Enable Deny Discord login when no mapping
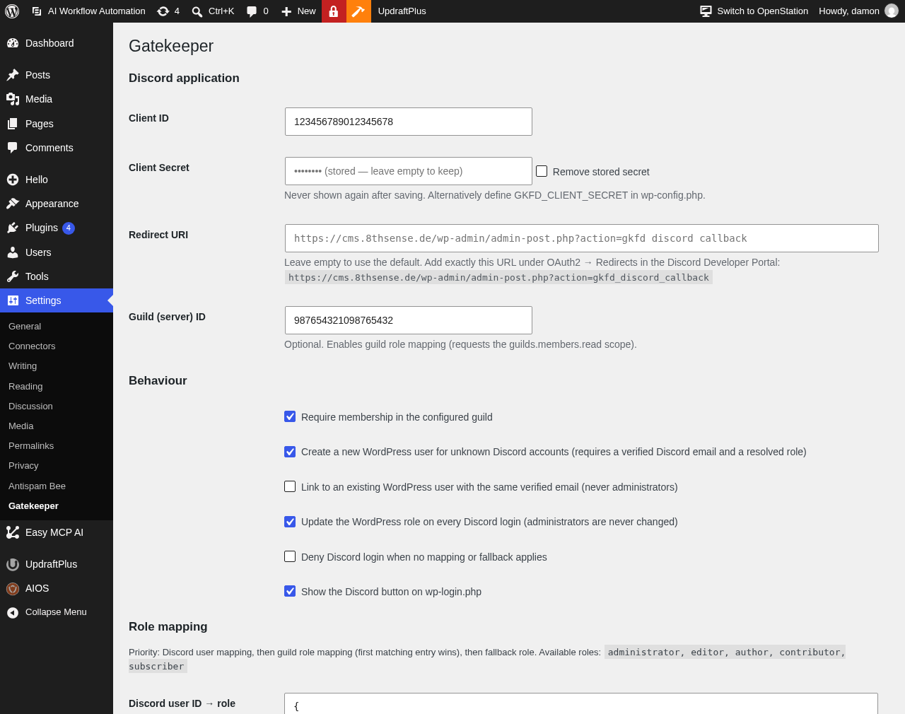The width and height of the screenshot is (905, 714). 290,556
